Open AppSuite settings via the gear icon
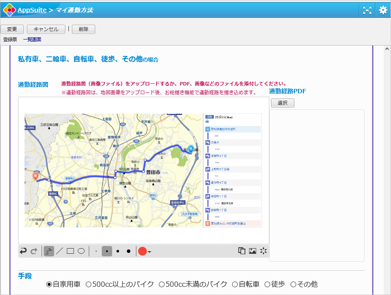 tap(383, 10)
